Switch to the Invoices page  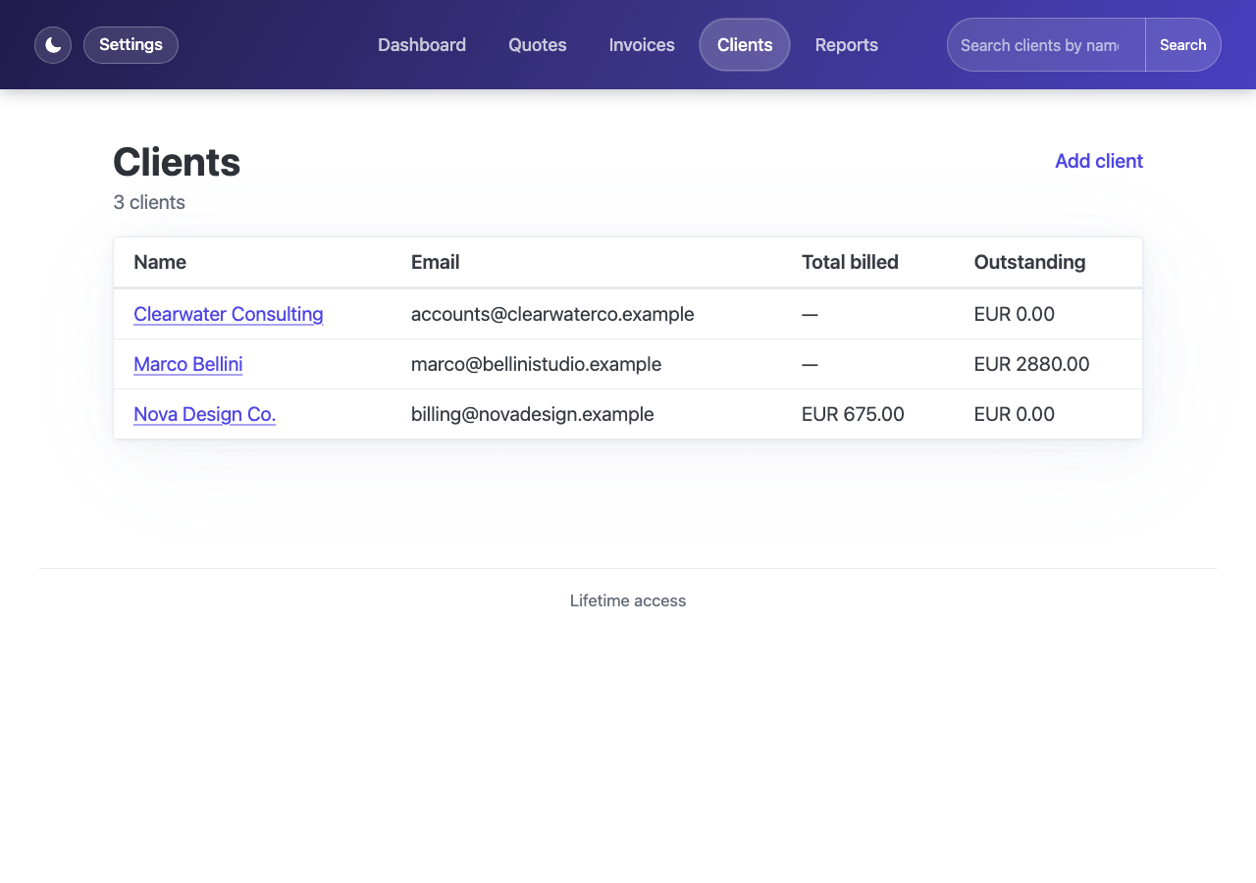[x=642, y=45]
